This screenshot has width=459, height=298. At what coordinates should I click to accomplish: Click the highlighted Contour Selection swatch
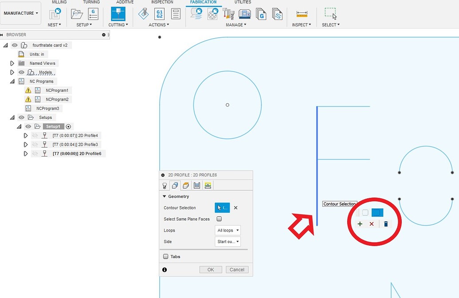point(377,212)
